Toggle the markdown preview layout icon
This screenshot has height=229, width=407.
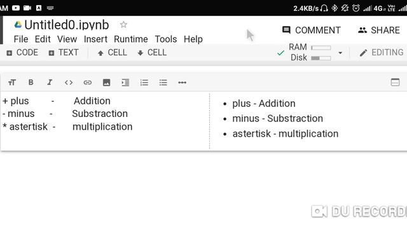[395, 82]
